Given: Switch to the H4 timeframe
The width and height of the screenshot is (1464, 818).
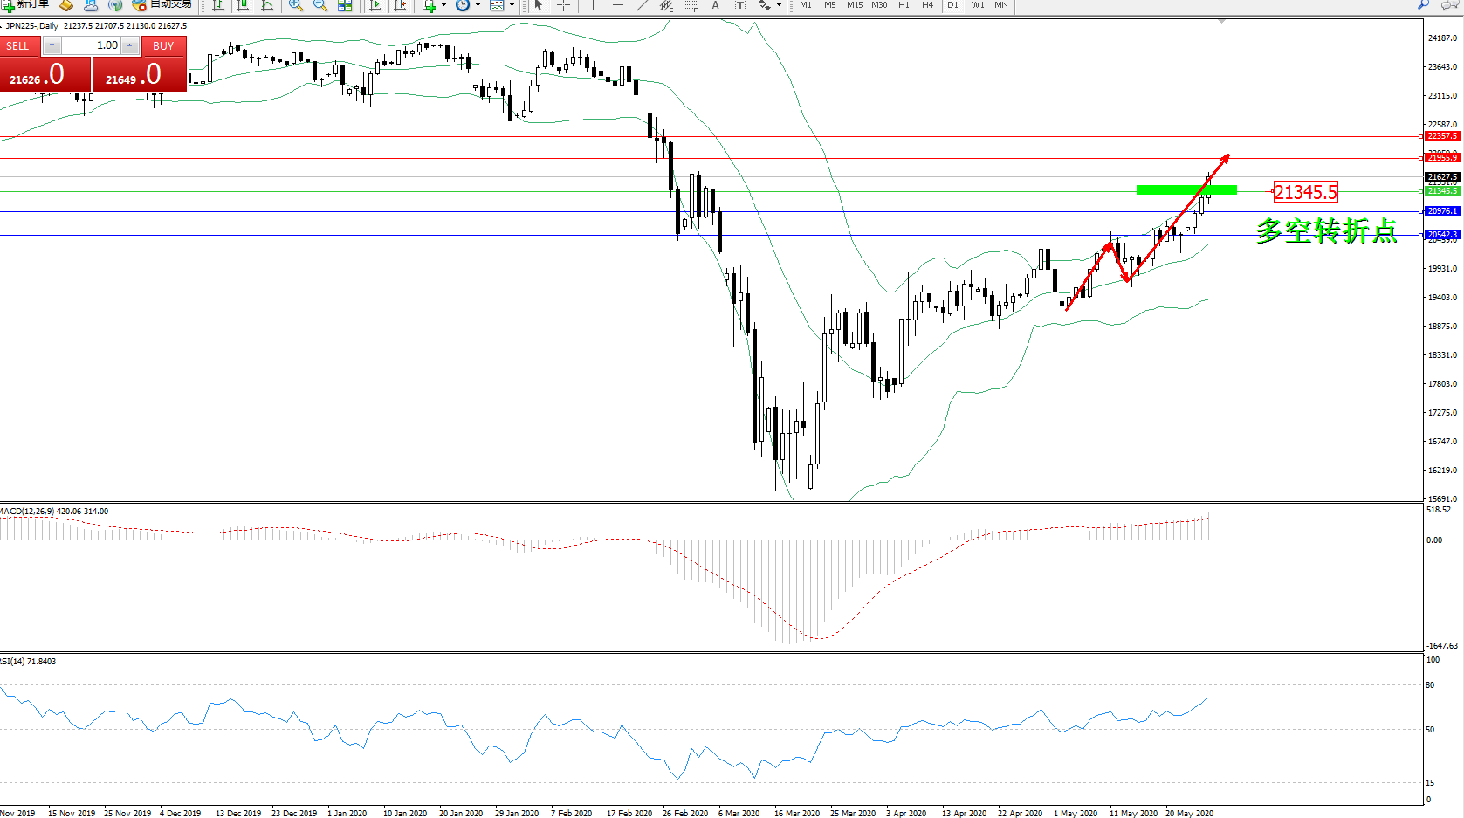Looking at the screenshot, I should point(927,5).
